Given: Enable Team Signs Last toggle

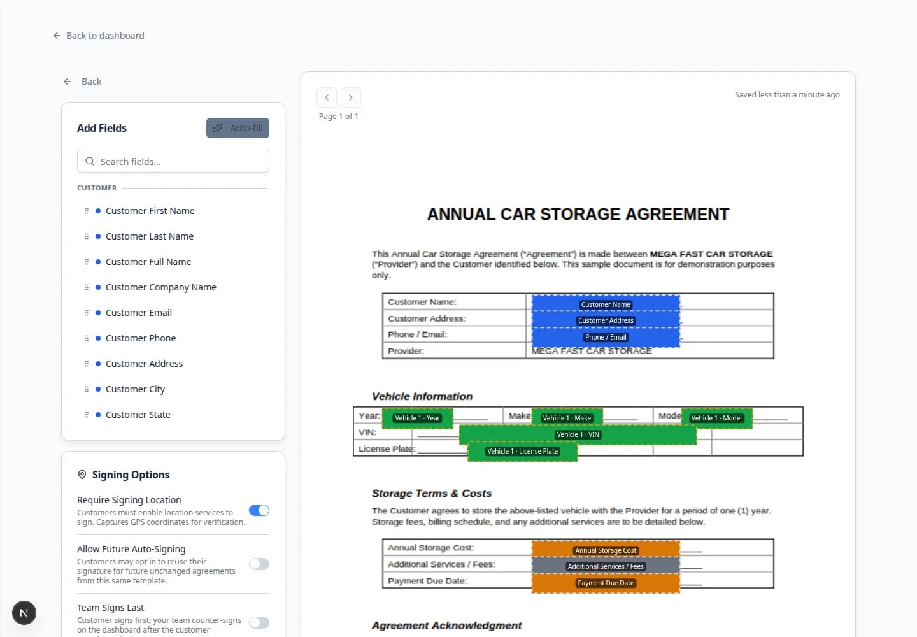Looking at the screenshot, I should (259, 622).
